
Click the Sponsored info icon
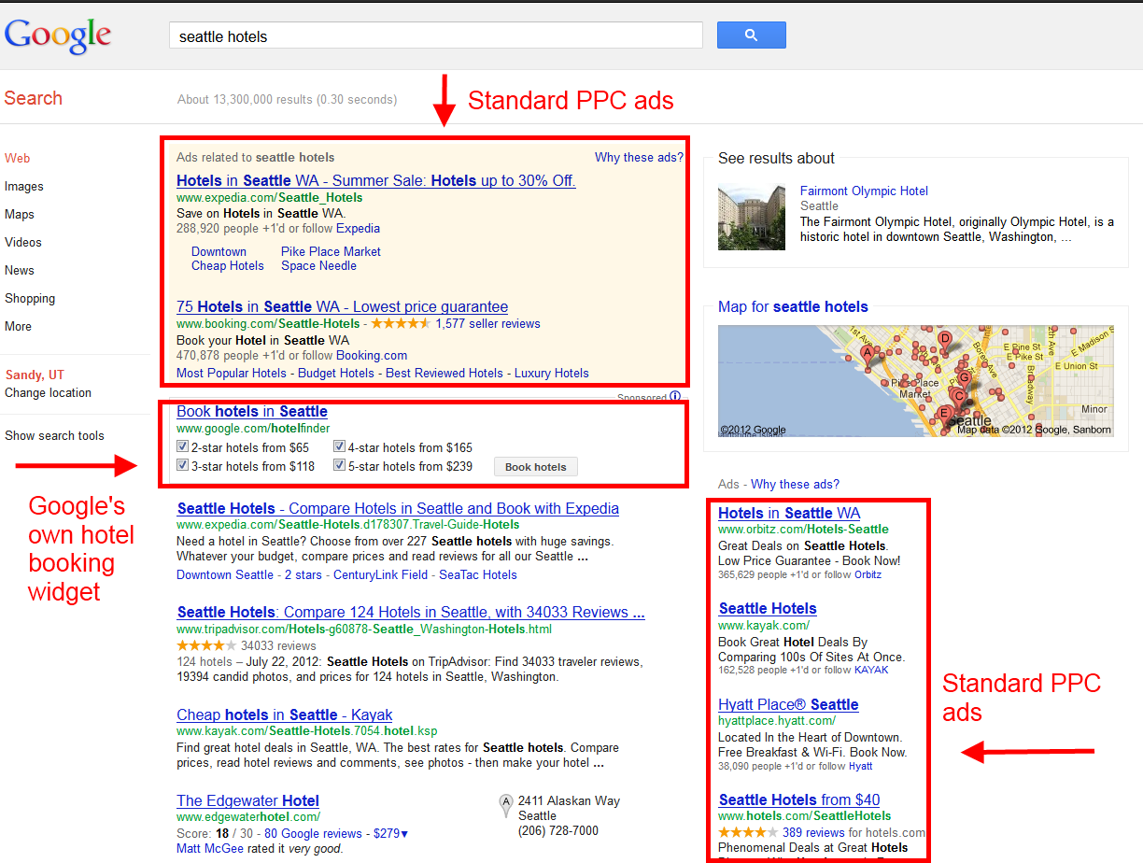click(x=675, y=397)
